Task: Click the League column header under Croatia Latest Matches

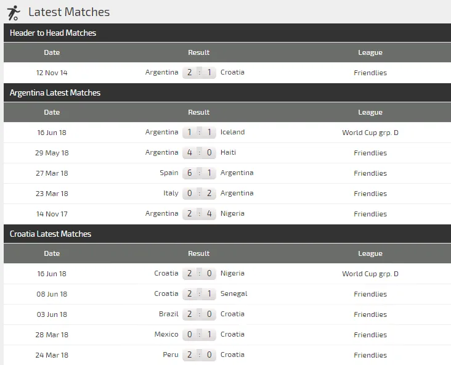Action: point(370,254)
